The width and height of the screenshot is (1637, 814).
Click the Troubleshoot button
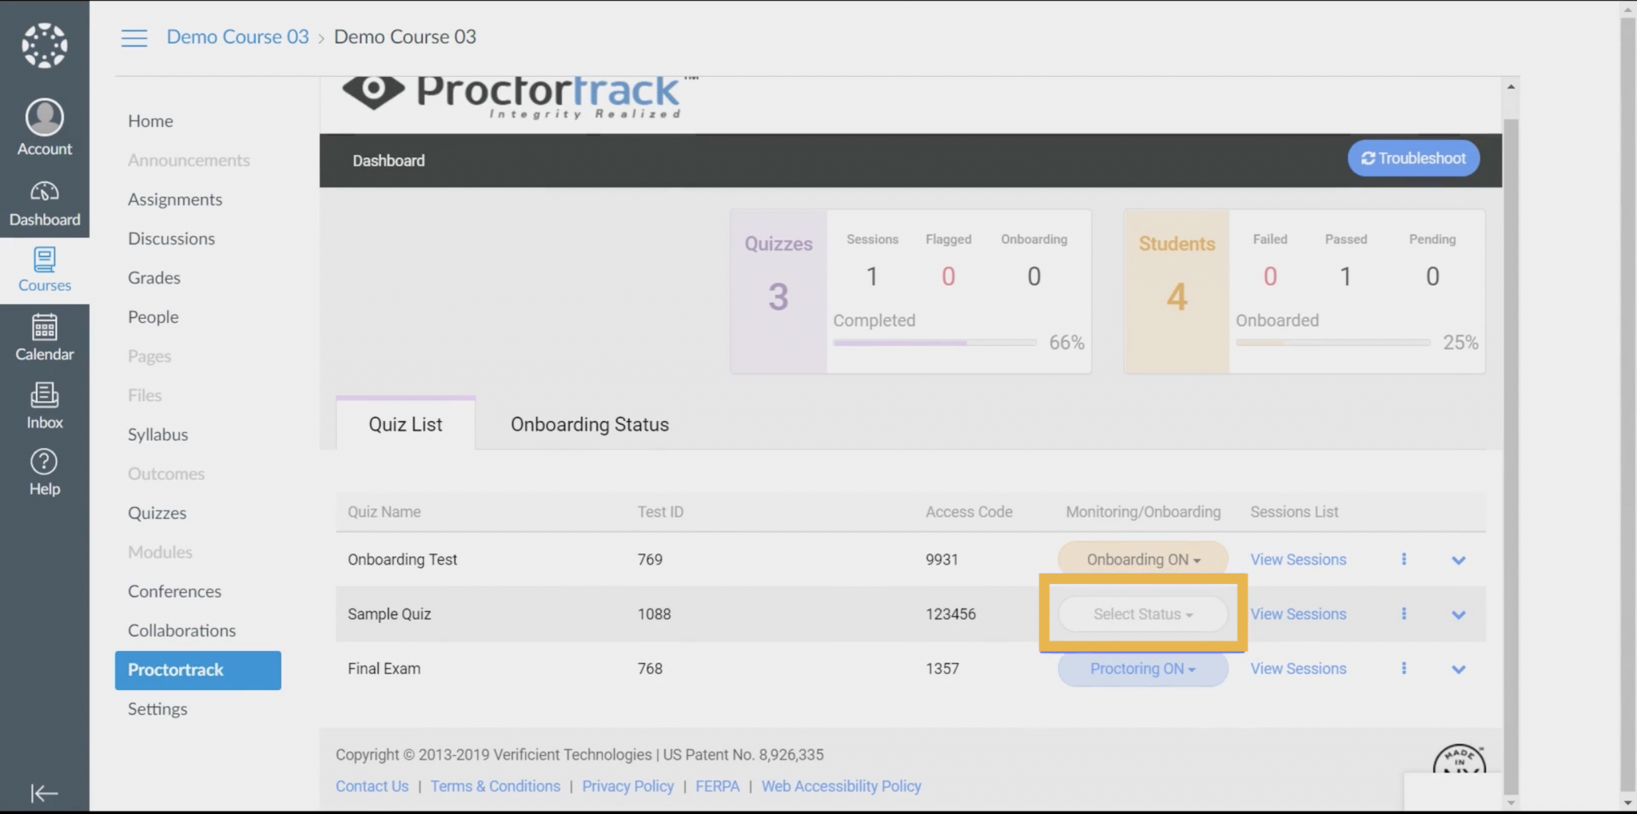(1413, 158)
